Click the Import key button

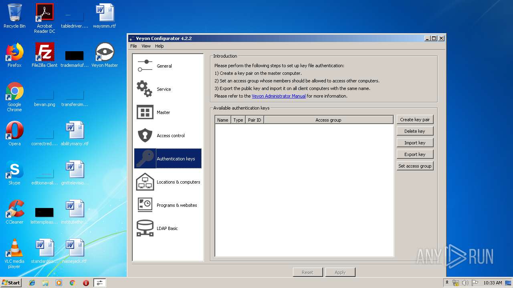point(415,143)
